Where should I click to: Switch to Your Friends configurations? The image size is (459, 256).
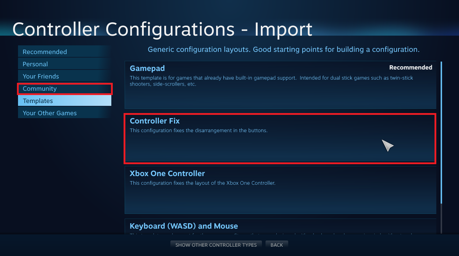pos(41,76)
